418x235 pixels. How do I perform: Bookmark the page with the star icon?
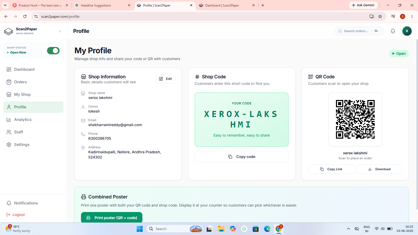pyautogui.click(x=380, y=16)
